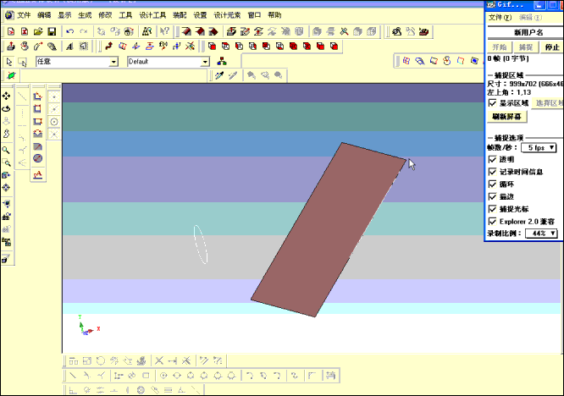Open the 文件 menu in main window
Viewport: 564px width, 396px height.
[24, 15]
